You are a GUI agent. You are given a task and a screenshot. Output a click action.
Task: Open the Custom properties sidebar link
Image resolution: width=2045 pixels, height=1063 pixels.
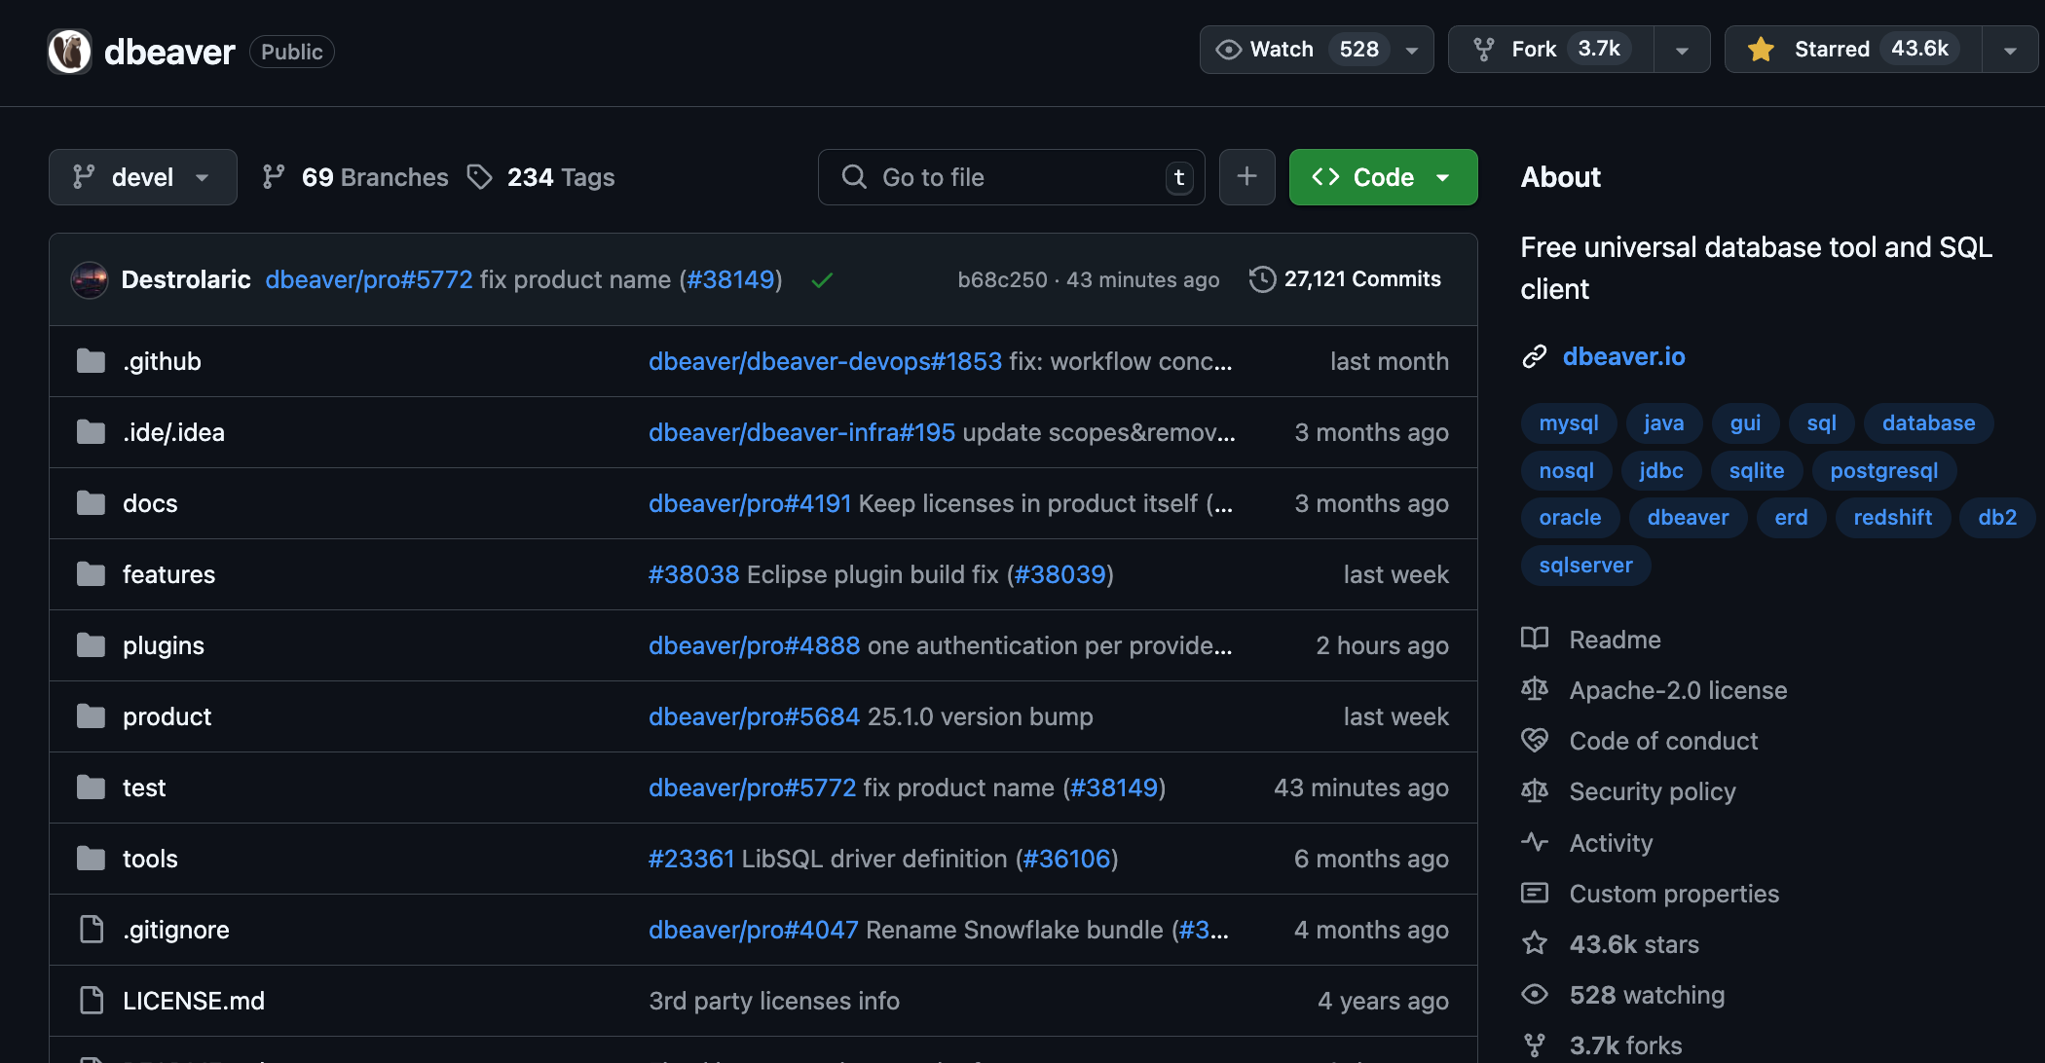[1674, 894]
